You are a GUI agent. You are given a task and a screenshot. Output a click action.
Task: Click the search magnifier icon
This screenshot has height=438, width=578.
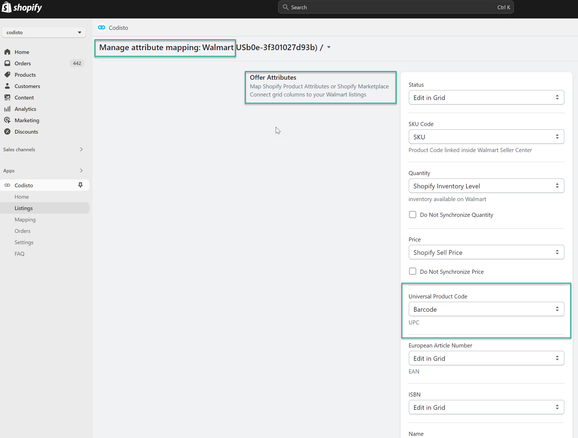coord(285,7)
